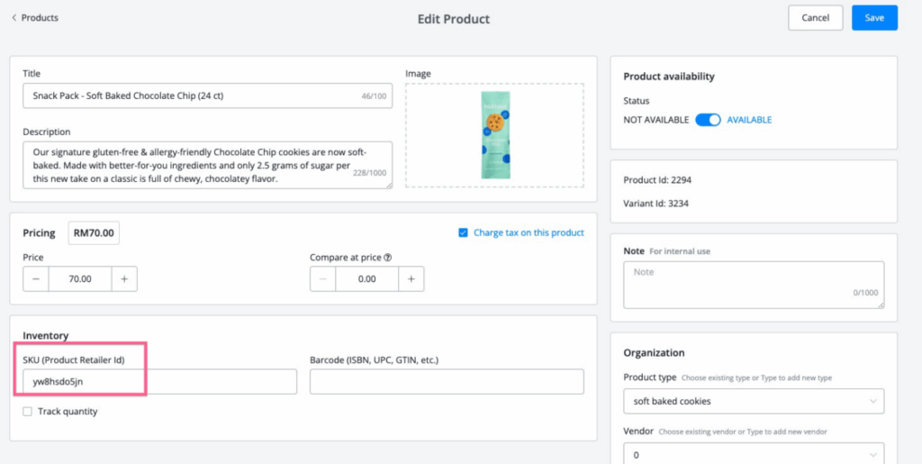Save the product changes

pyautogui.click(x=874, y=18)
